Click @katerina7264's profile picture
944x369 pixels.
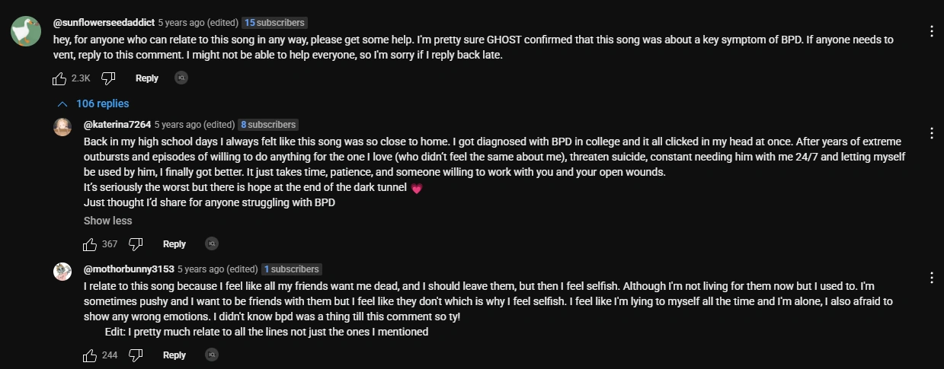tap(62, 126)
